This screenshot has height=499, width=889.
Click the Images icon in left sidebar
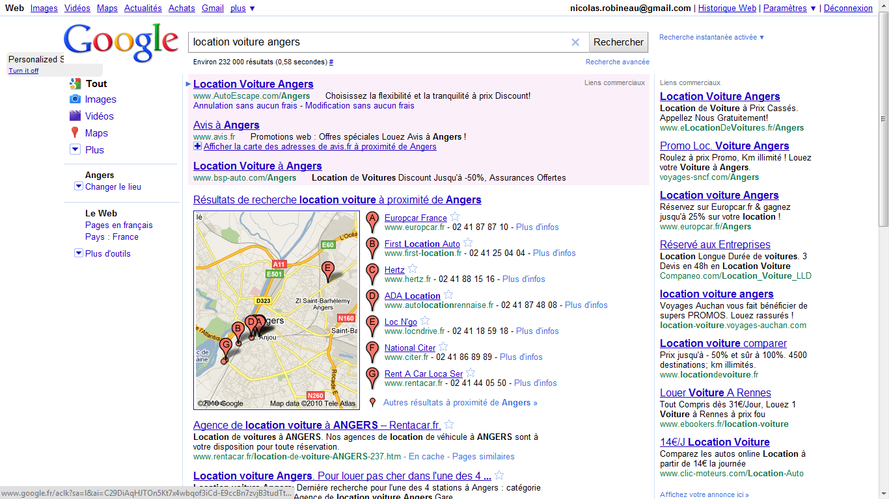(x=75, y=99)
